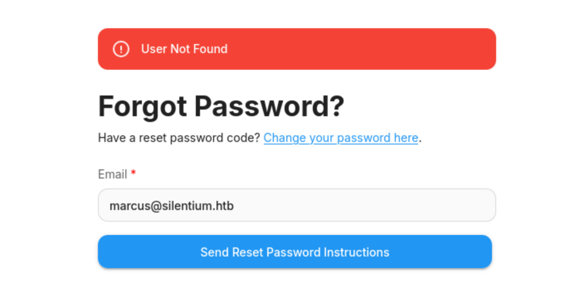Click the circled exclamation alert symbol
The height and width of the screenshot is (308, 570).
click(121, 49)
